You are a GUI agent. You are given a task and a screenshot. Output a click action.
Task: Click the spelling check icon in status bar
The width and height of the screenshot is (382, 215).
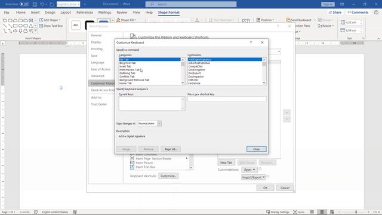(x=36, y=212)
